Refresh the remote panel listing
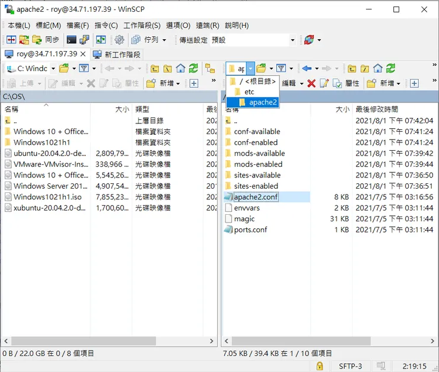This screenshot has height=372, width=439. point(390,68)
